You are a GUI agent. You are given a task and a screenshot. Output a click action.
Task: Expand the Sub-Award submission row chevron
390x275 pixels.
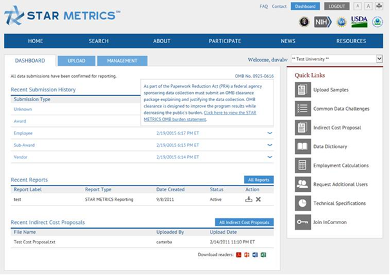(x=270, y=146)
